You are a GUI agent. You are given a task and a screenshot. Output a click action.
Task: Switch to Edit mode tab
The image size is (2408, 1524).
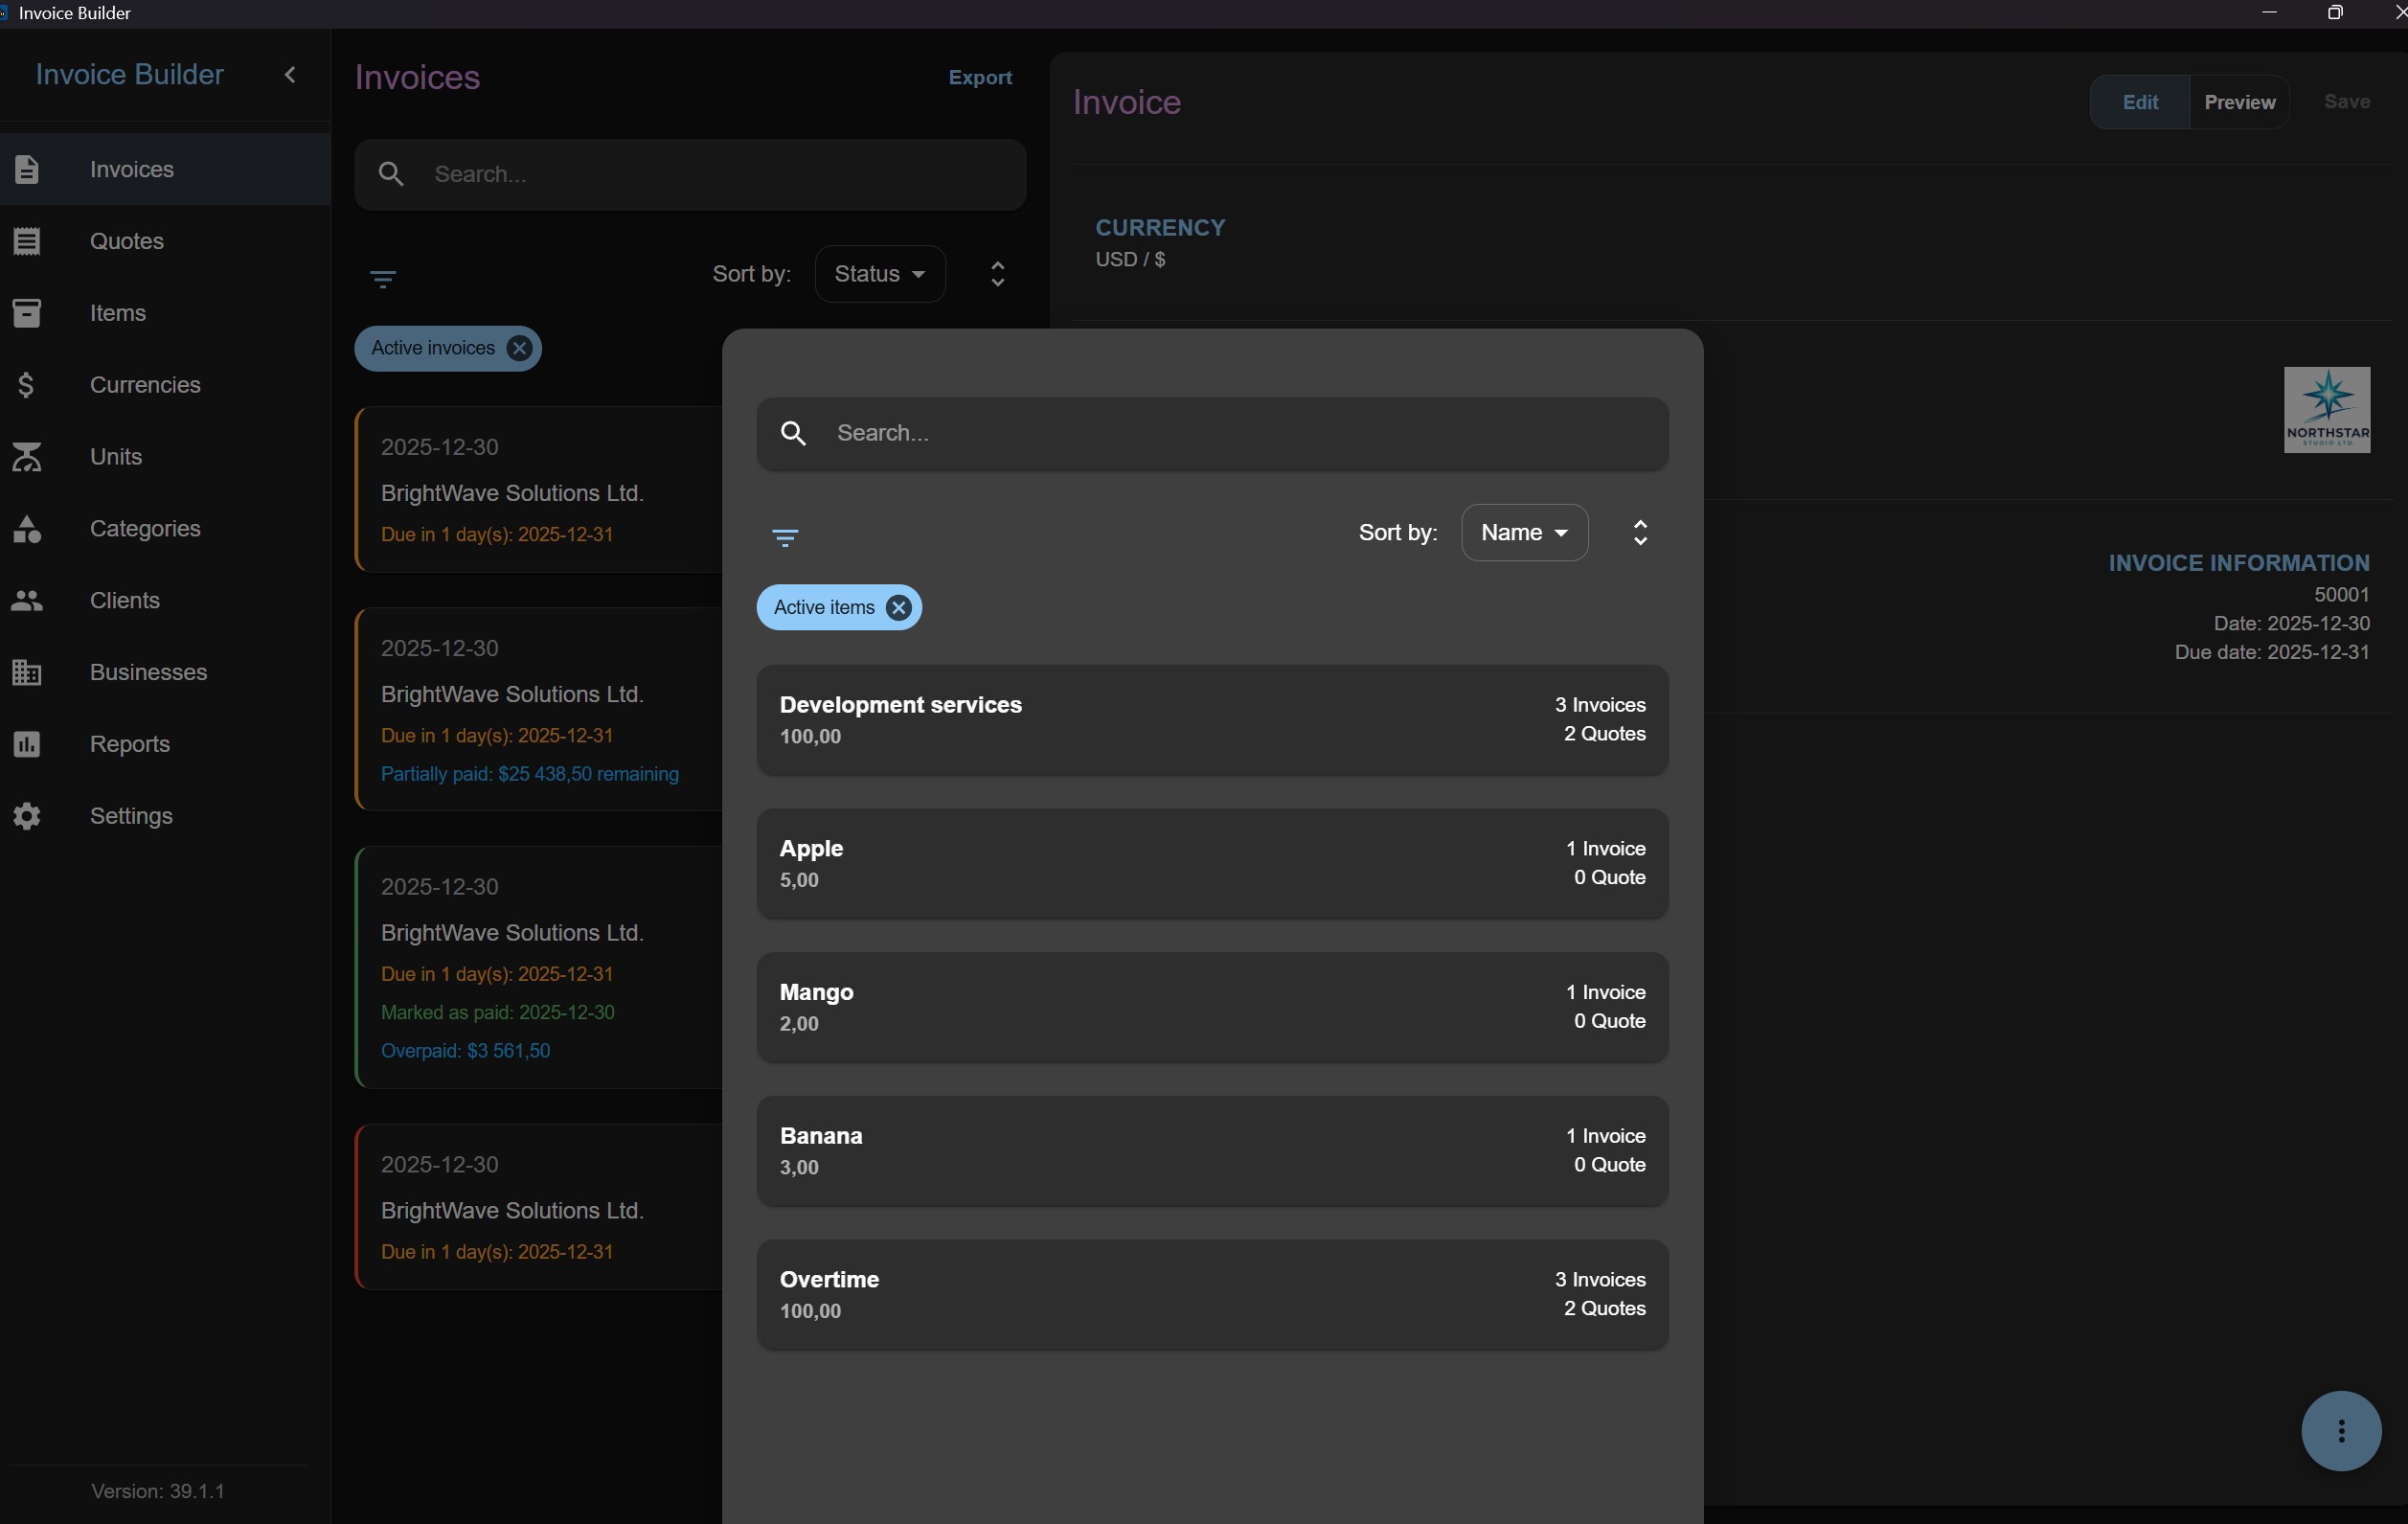pos(2140,102)
